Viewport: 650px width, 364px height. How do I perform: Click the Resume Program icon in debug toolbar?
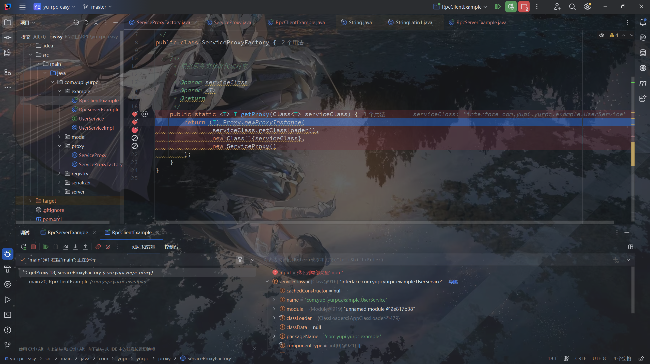tap(45, 247)
